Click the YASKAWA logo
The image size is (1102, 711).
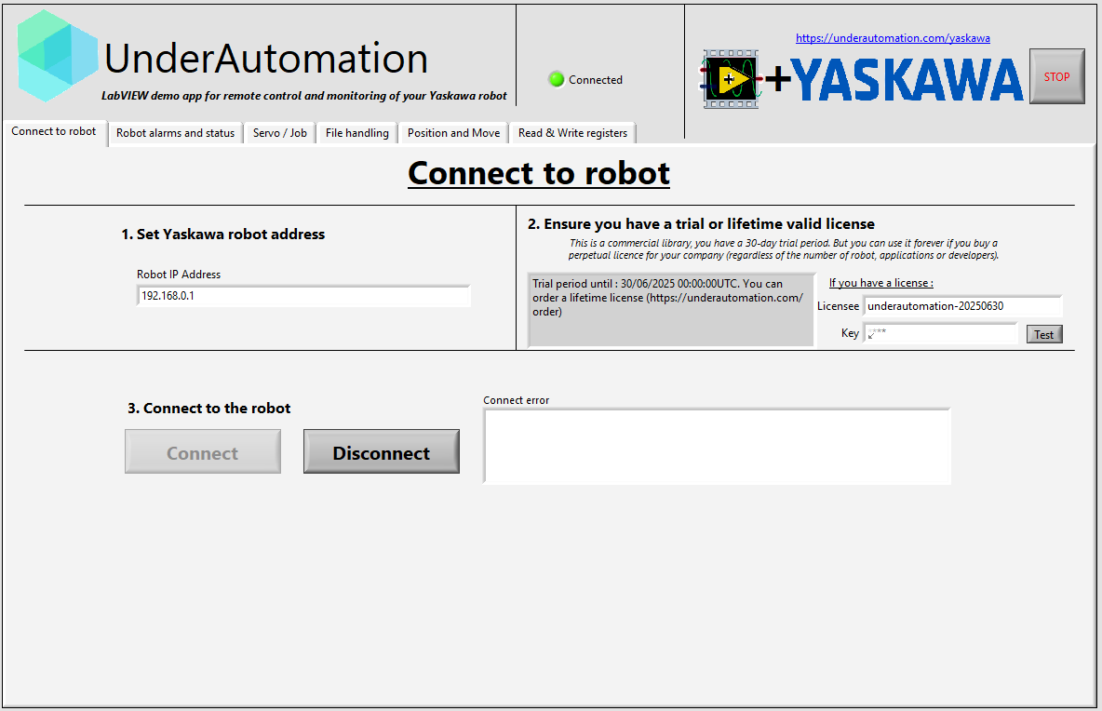pos(907,79)
